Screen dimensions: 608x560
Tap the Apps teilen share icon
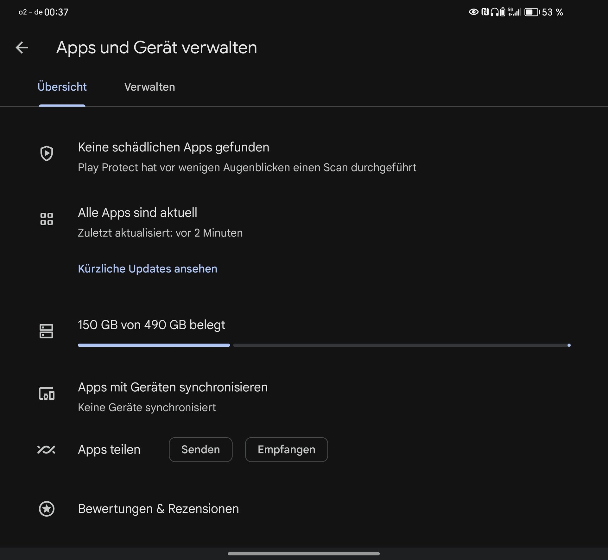(x=46, y=449)
